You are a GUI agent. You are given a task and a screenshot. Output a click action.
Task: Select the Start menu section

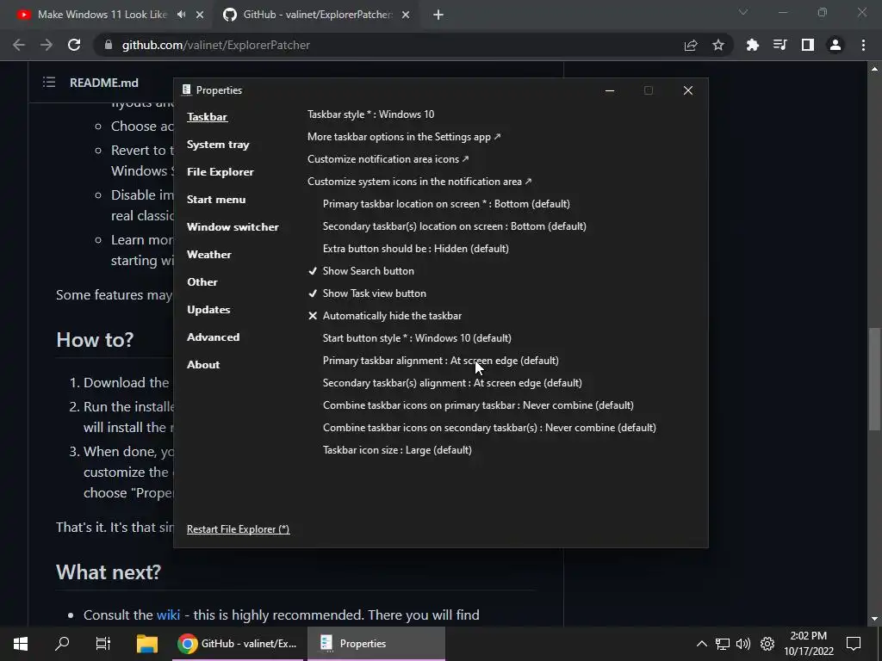216,200
